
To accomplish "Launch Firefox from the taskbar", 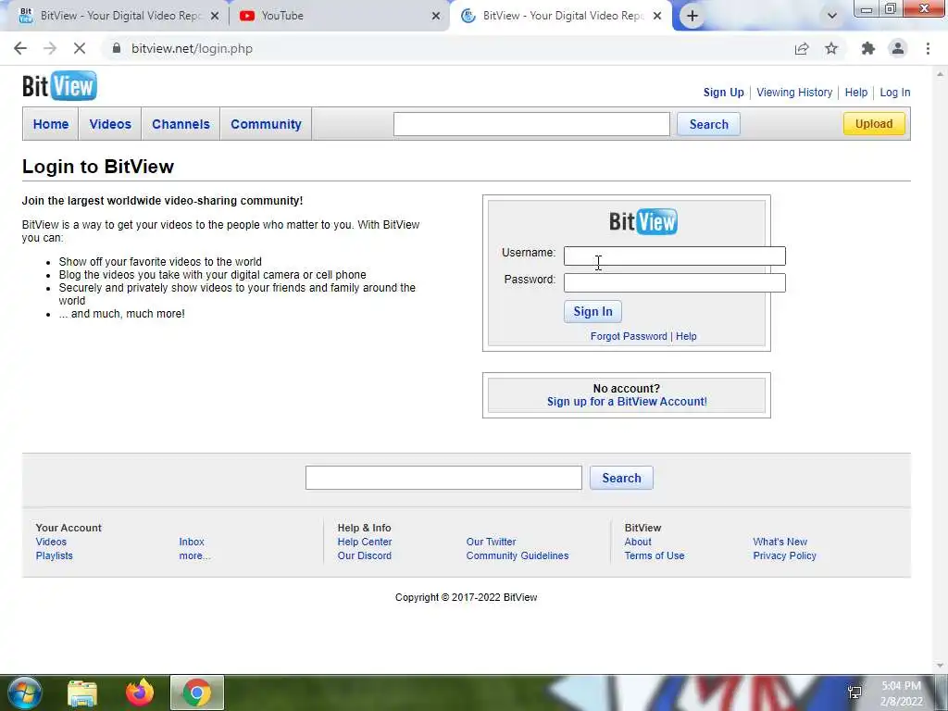I will [140, 692].
